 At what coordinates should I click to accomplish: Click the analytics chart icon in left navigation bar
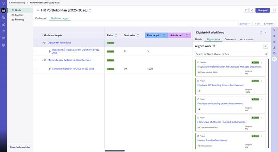pos(3,24)
